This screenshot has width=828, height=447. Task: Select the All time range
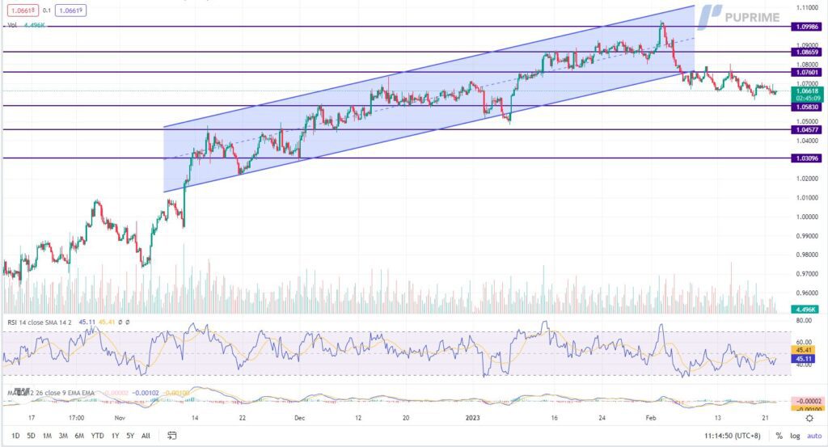(146, 436)
